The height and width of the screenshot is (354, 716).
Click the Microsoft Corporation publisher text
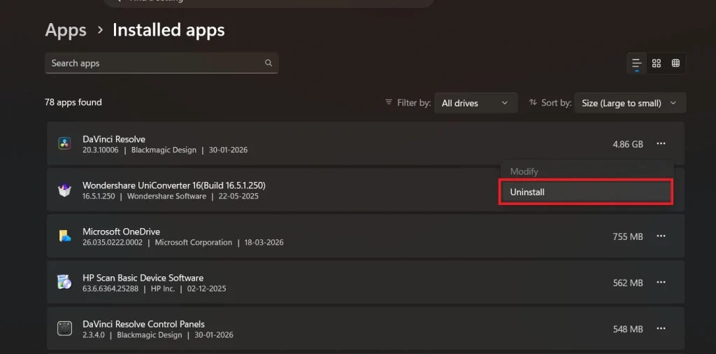click(x=194, y=243)
